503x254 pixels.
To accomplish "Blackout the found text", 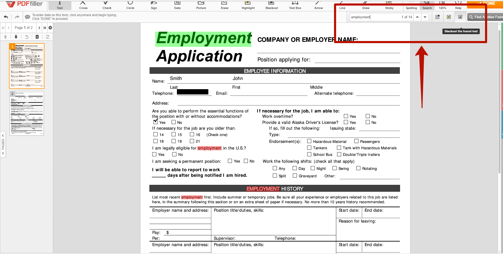I will click(460, 17).
